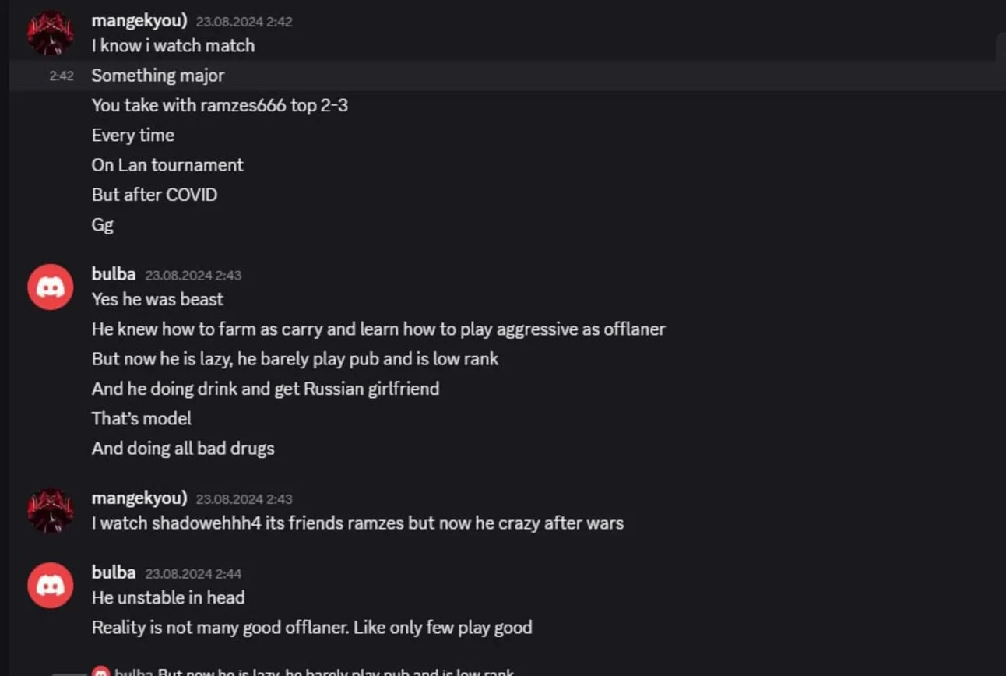The height and width of the screenshot is (676, 1006).
Task: Open mangekyou's avatar beside 'I know i watch match'
Action: [x=51, y=33]
